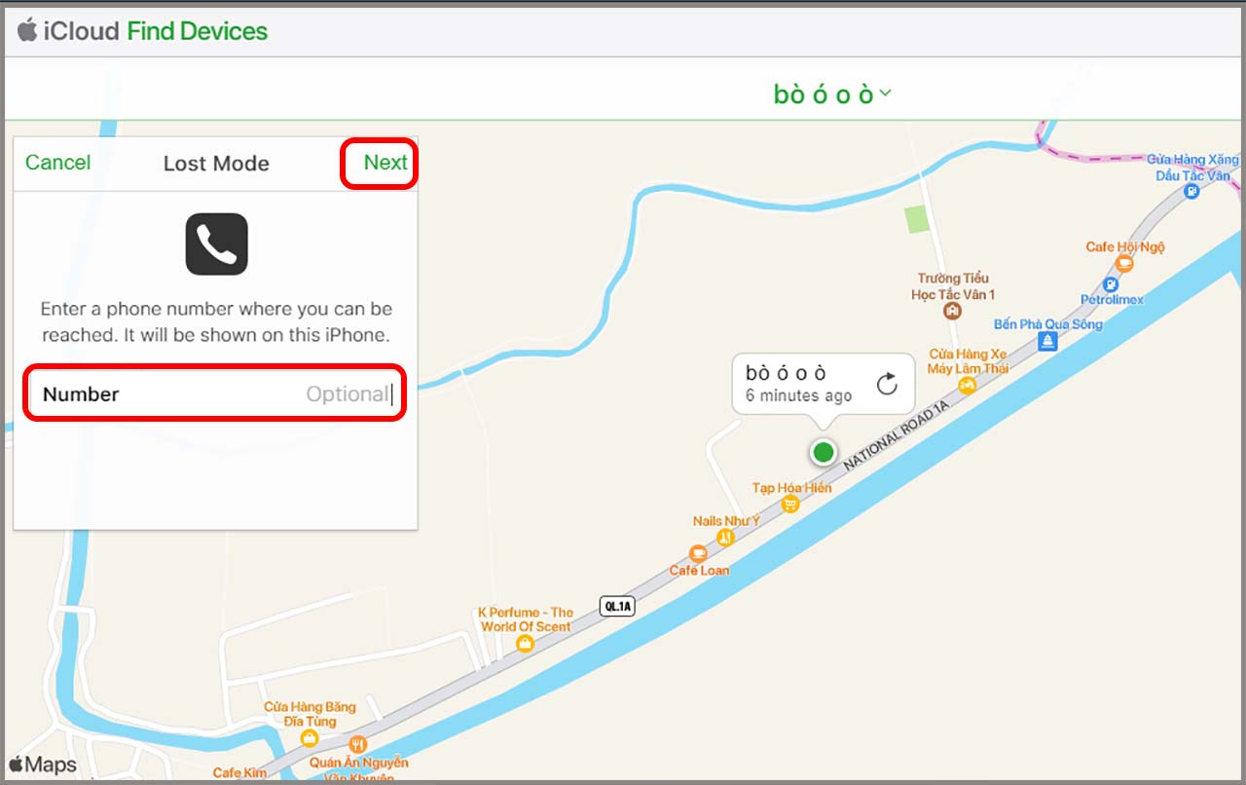This screenshot has height=785, width=1246.
Task: Click the Tạp Hóa Hiền shop marker
Action: (790, 505)
